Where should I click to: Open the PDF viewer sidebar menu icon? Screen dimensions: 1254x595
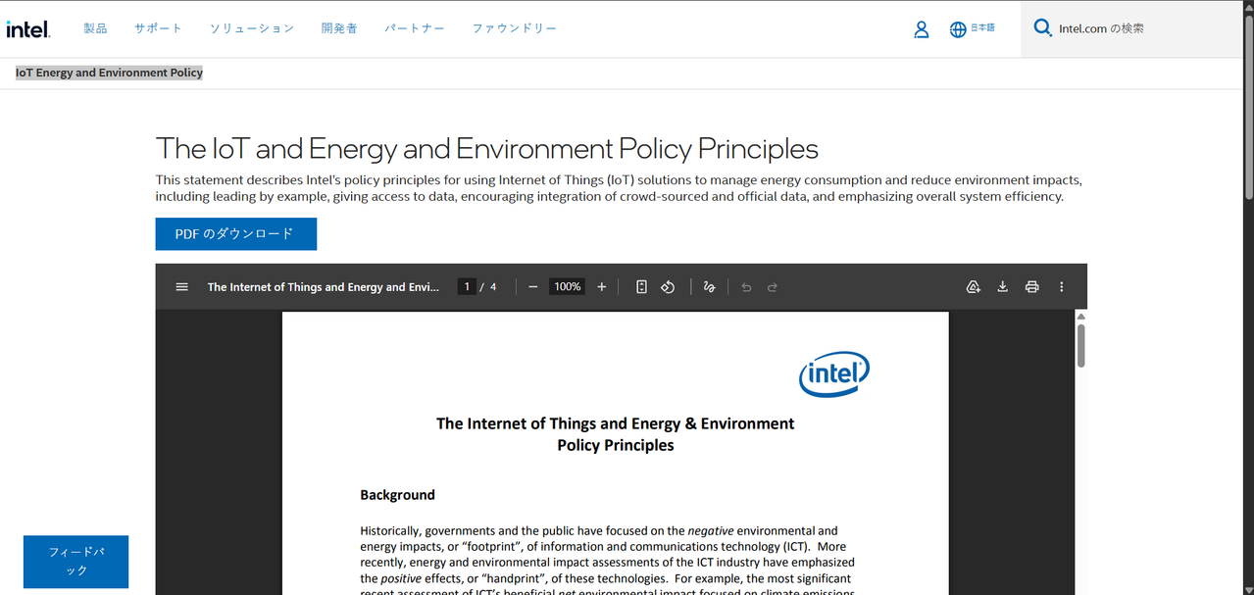181,287
